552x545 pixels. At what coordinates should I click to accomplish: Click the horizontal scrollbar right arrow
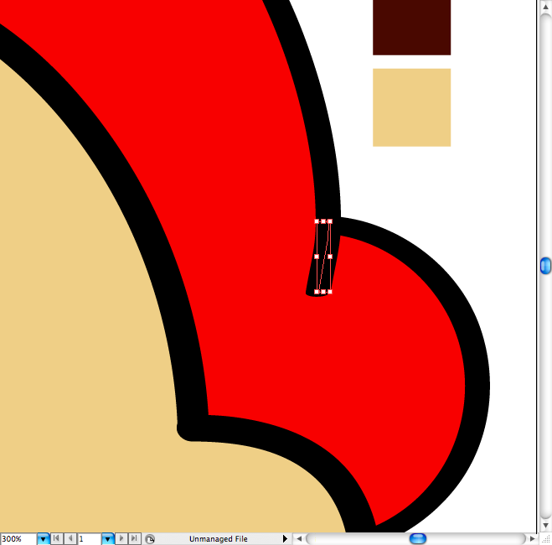click(x=532, y=538)
